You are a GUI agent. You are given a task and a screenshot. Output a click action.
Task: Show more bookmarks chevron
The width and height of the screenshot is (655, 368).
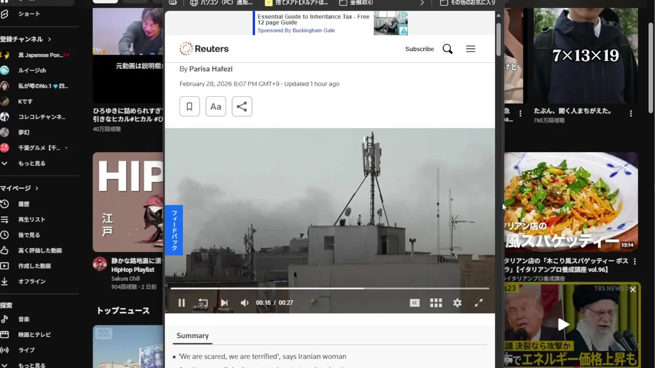422,3
